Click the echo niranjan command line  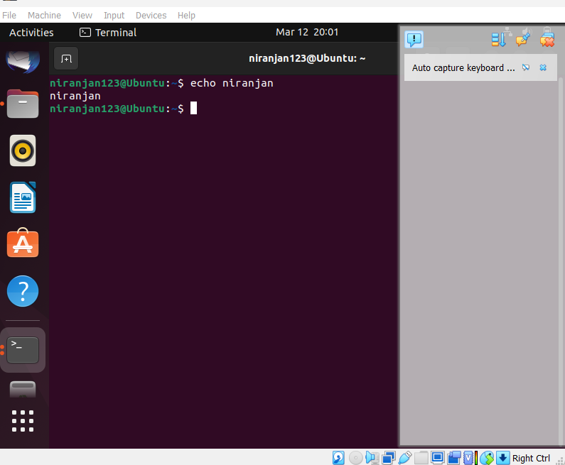[x=162, y=83]
